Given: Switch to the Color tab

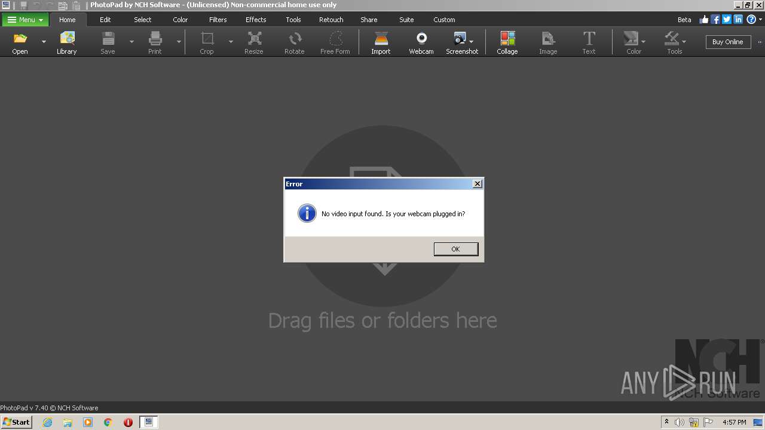Looking at the screenshot, I should click(x=180, y=20).
